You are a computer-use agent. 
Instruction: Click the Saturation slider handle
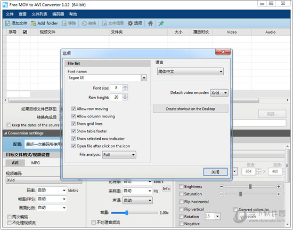click(240, 194)
